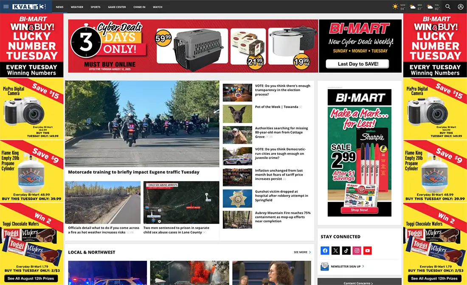
Task: Click right Flame King Propane Cylinder offer
Action: coord(435,171)
